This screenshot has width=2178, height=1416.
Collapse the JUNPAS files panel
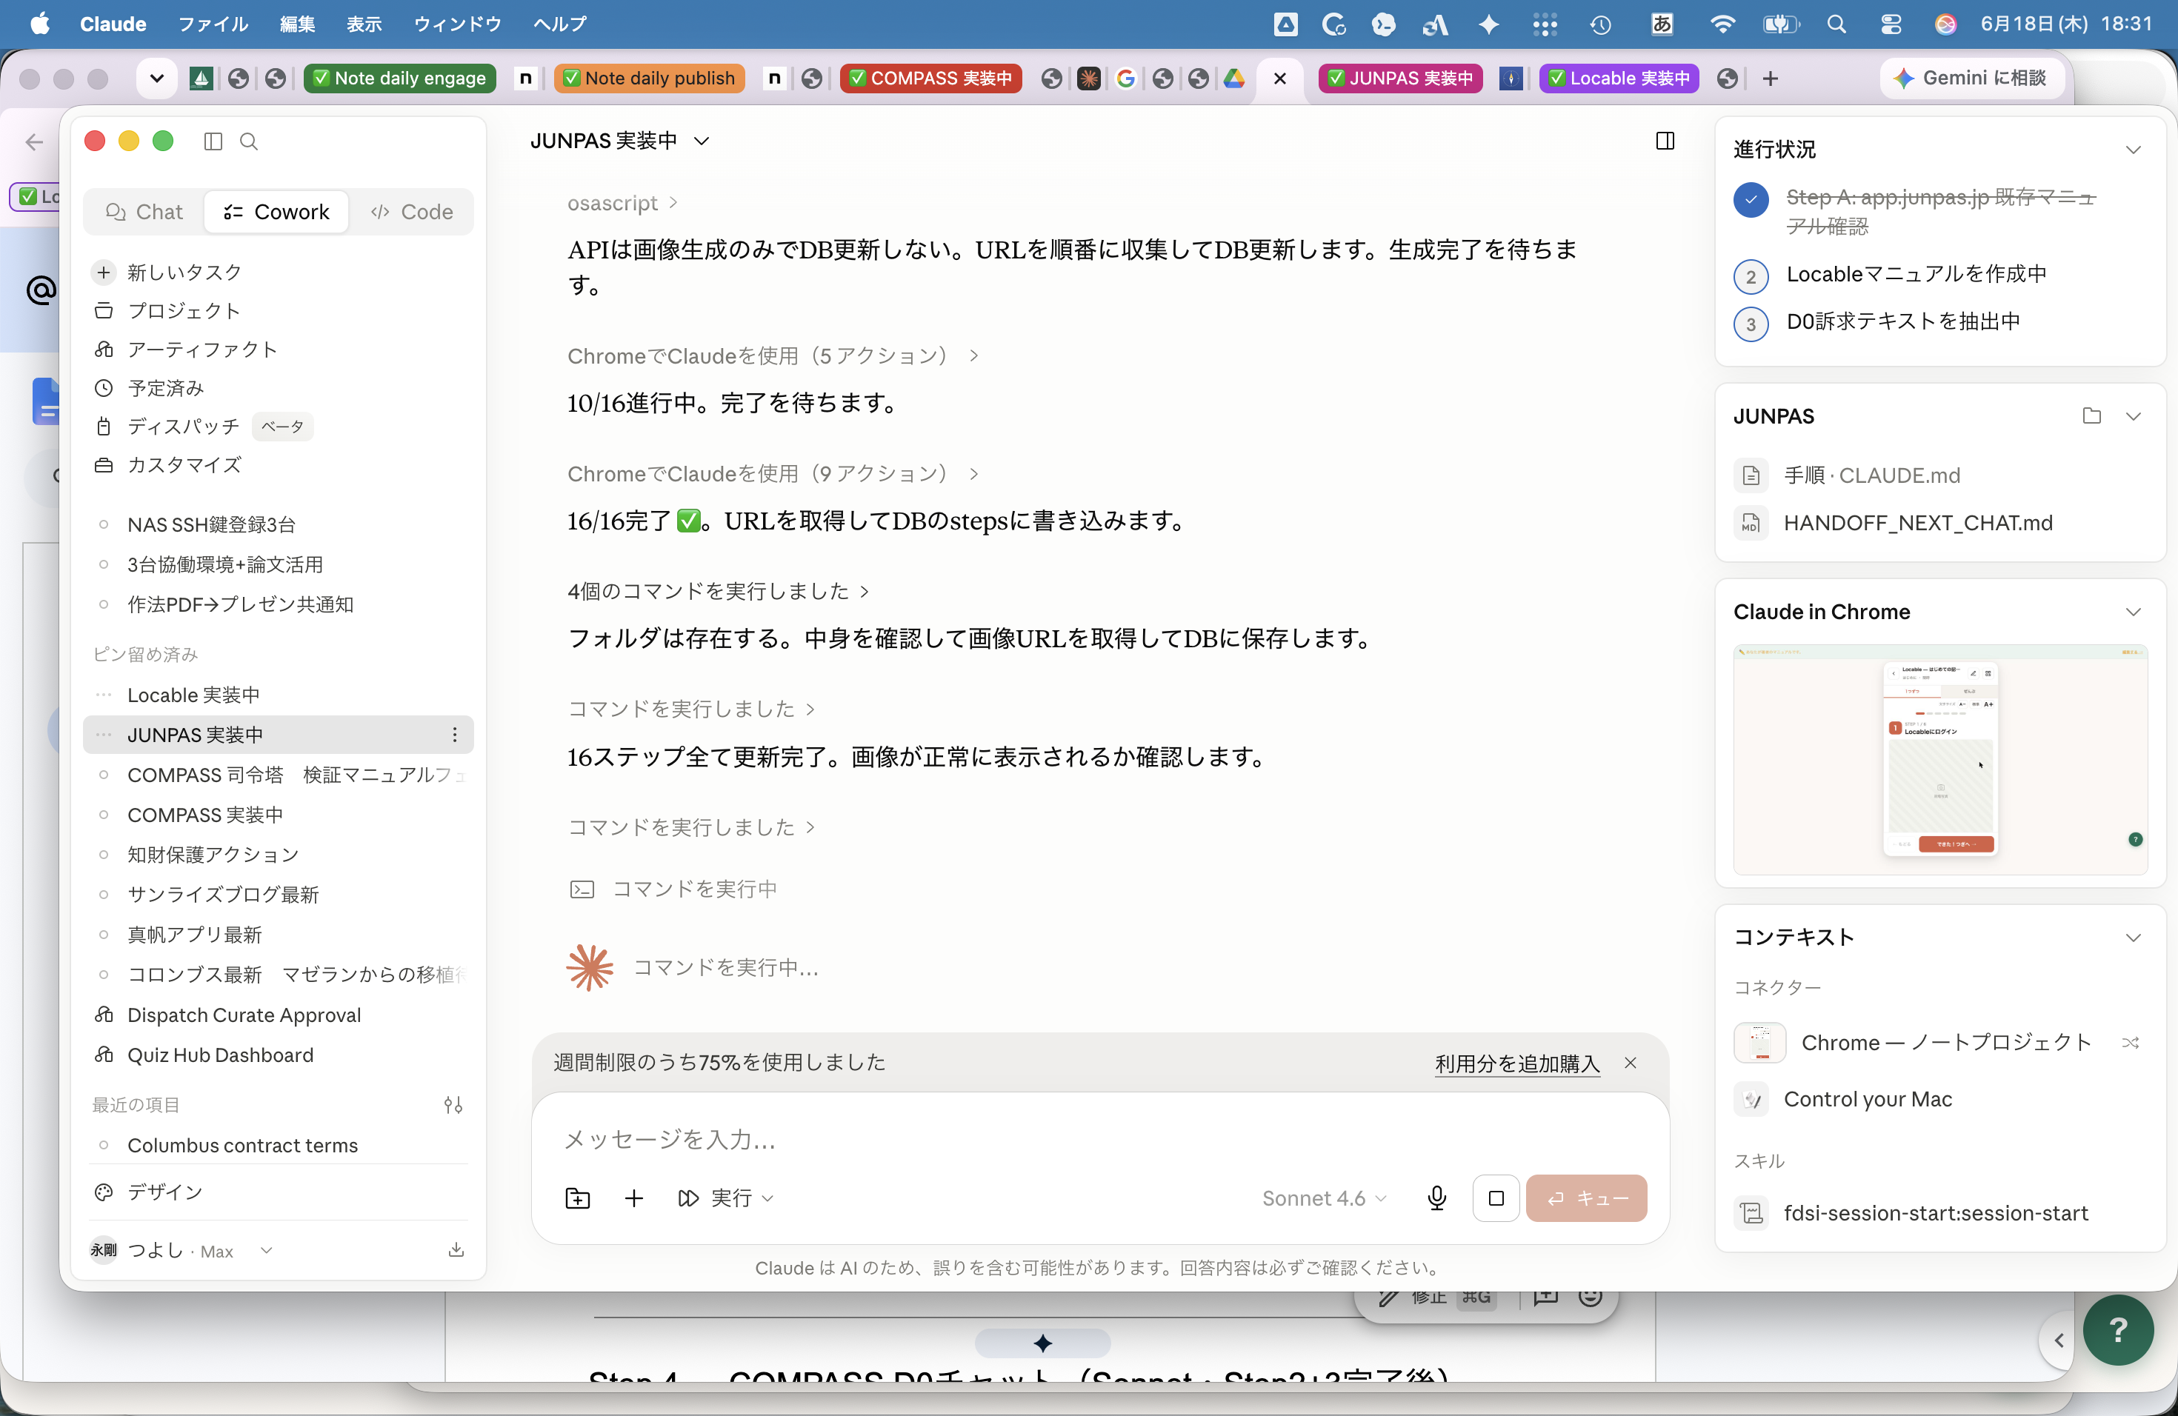pos(2132,416)
